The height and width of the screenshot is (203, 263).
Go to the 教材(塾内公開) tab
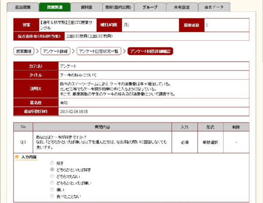tap(118, 7)
